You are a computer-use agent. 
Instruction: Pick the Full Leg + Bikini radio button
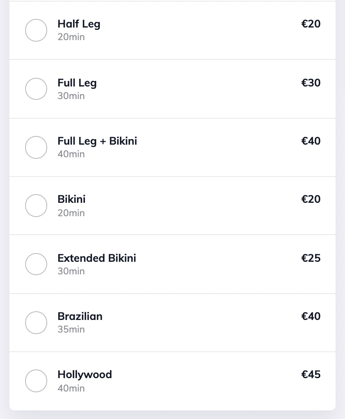(36, 147)
